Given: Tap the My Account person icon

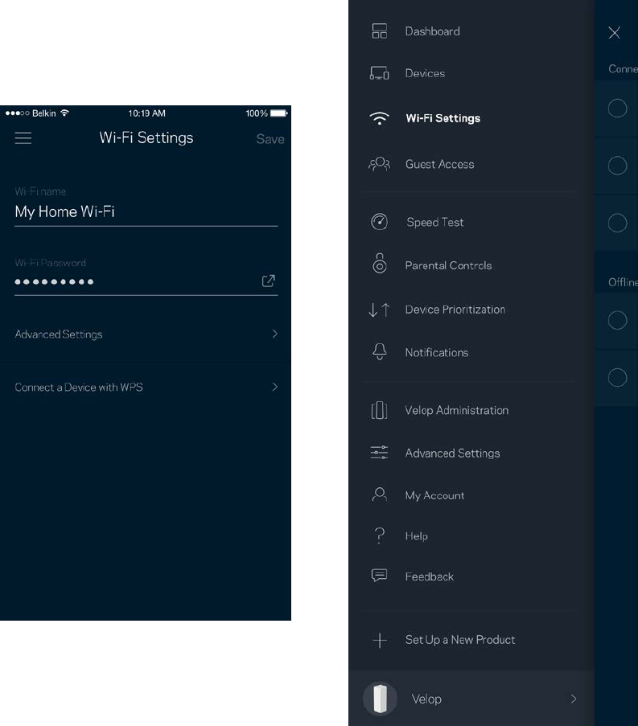Looking at the screenshot, I should 380,494.
